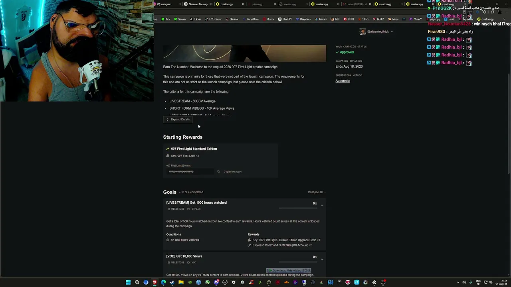Image resolution: width=511 pixels, height=287 pixels.
Task: Open Windows taskbar search
Action: (137, 282)
